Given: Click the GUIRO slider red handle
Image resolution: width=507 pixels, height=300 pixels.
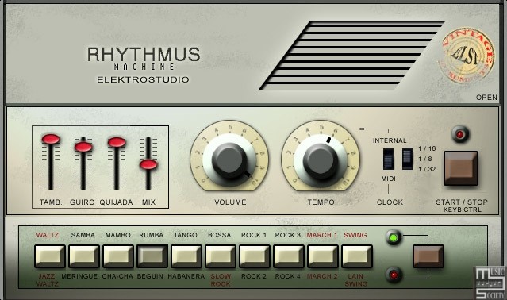Looking at the screenshot, I should point(83,147).
